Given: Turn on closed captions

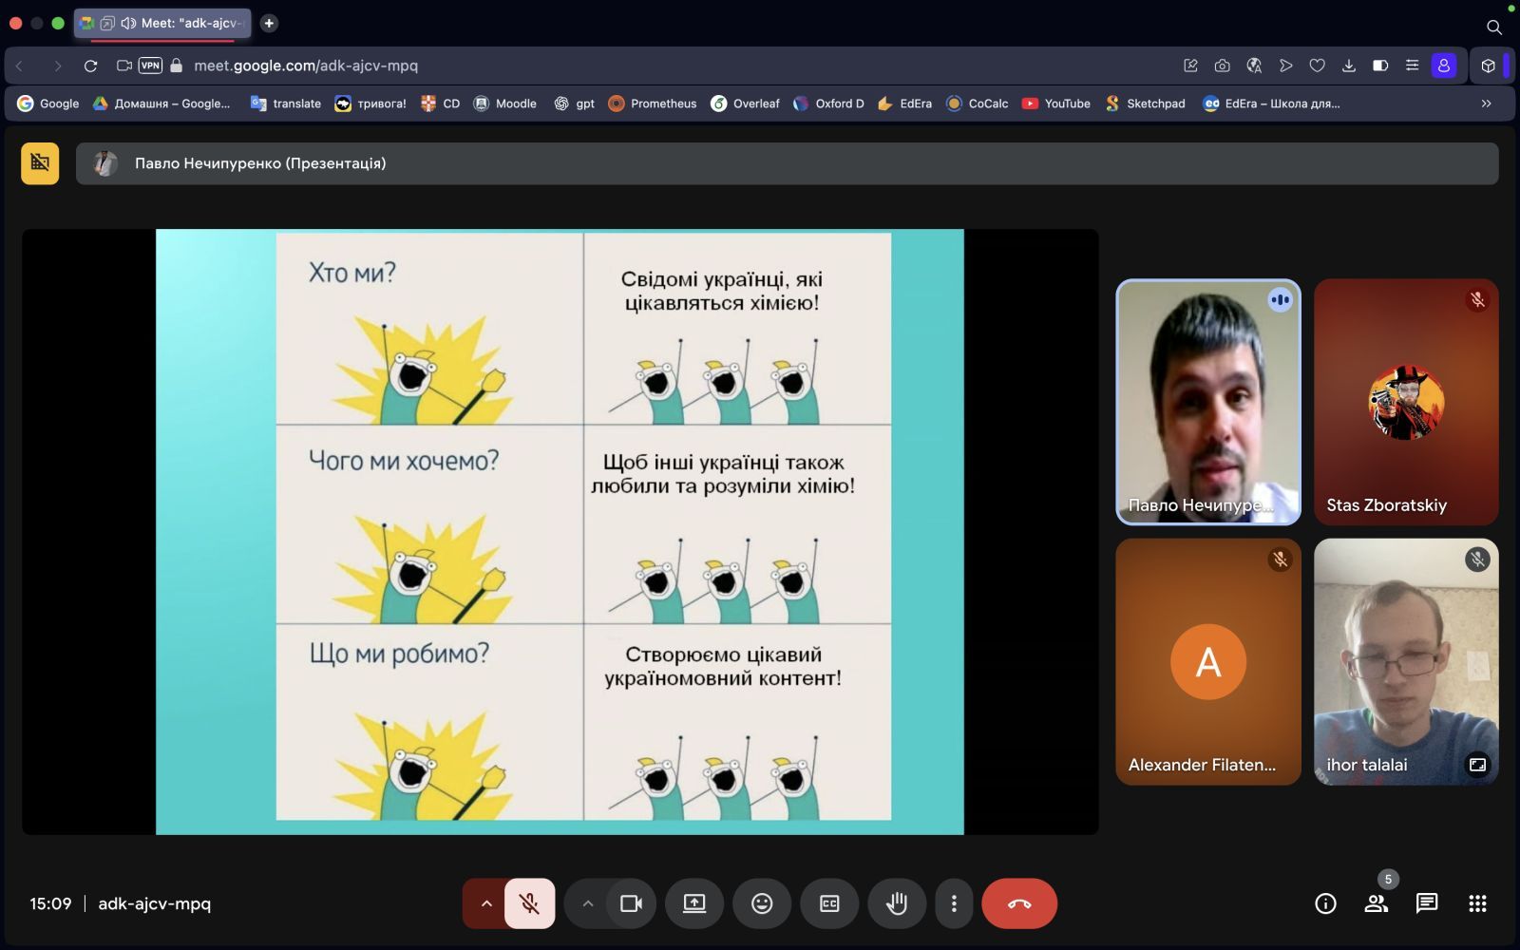Looking at the screenshot, I should coord(828,903).
